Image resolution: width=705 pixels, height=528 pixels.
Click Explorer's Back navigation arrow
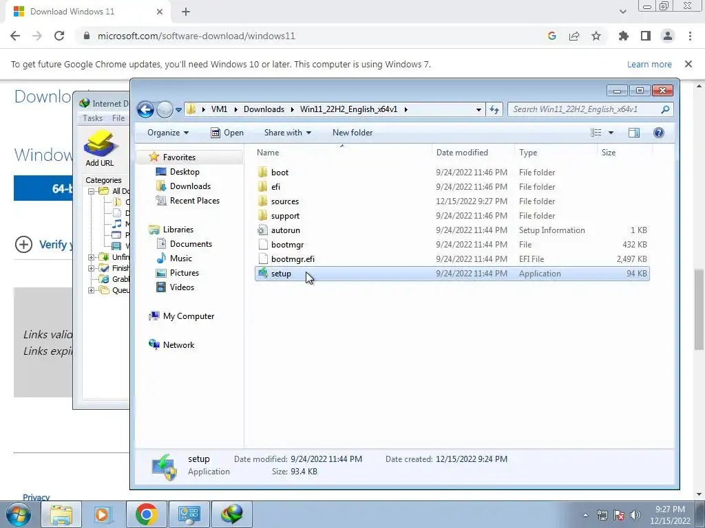tap(145, 109)
